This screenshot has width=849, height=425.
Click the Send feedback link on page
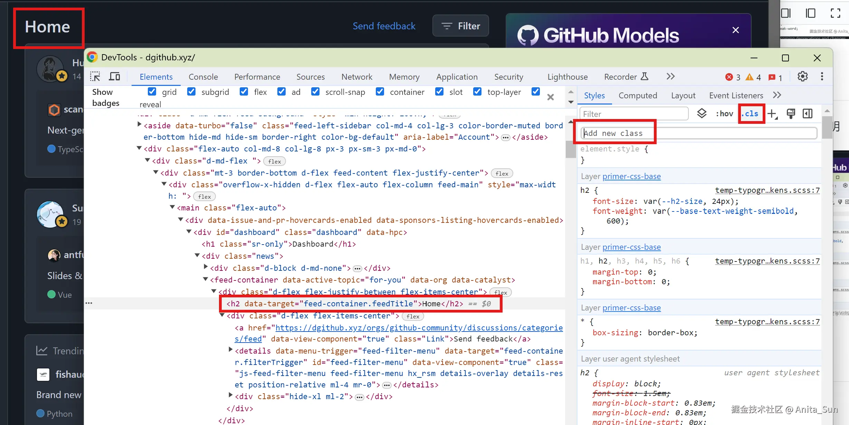coord(384,26)
